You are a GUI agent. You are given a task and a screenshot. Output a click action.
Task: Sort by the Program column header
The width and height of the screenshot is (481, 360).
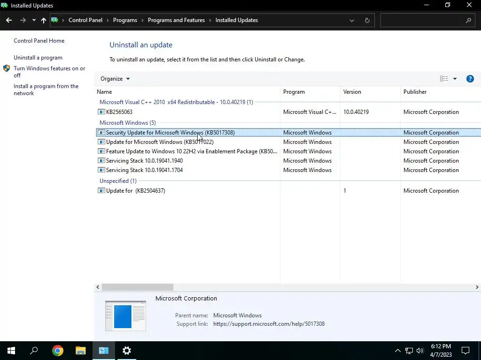[310, 92]
